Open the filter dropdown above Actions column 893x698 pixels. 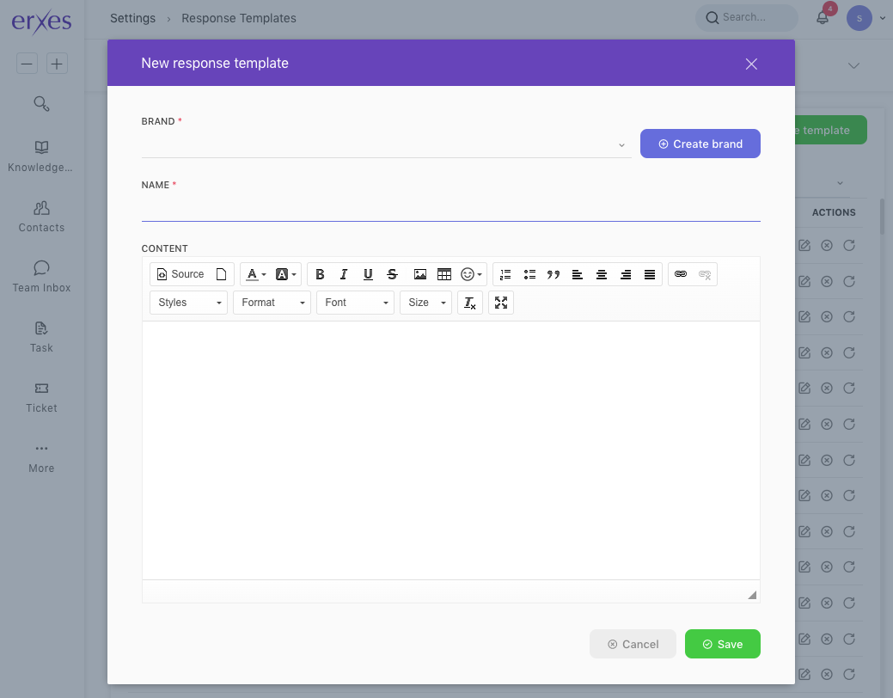coord(840,183)
